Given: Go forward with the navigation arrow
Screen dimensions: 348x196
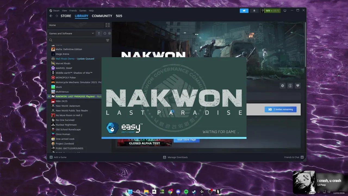Looking at the screenshot, I should point(57,16).
